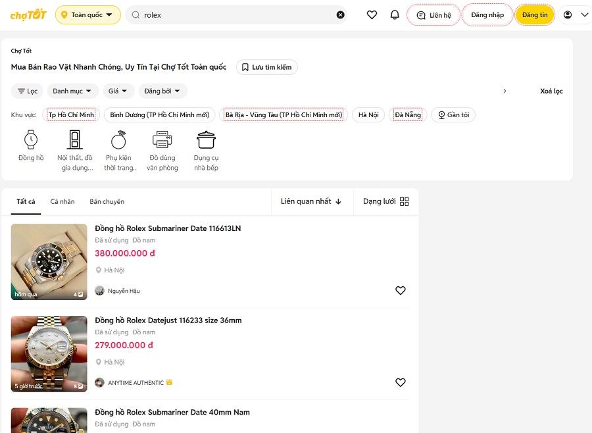The height and width of the screenshot is (433, 592).
Task: Click the Đăng tin button
Action: pos(535,14)
